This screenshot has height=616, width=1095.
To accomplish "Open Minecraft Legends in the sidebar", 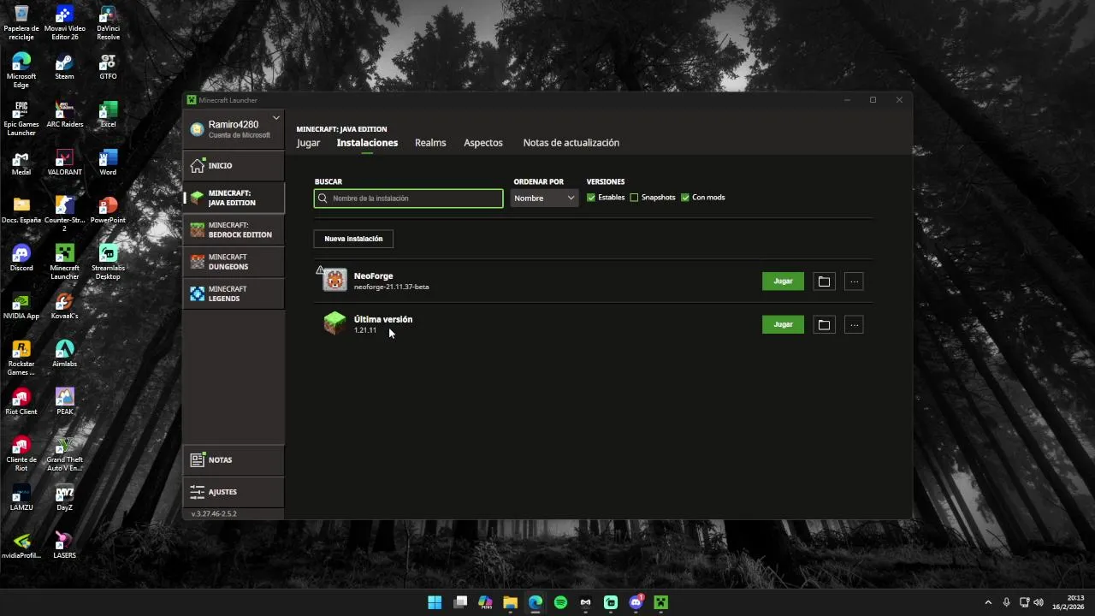I will (234, 293).
